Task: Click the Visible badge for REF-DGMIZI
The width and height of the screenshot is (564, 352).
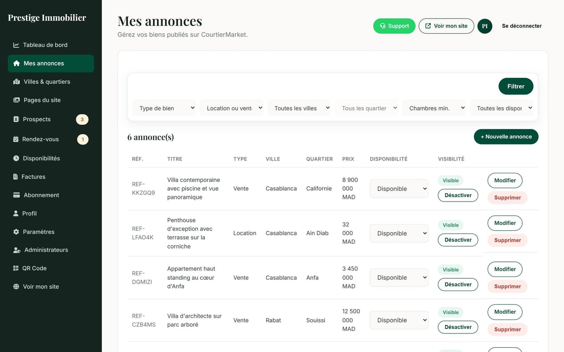Action: [450, 270]
